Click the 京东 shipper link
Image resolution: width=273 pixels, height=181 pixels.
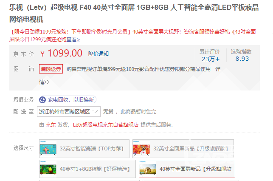[x=51, y=125]
